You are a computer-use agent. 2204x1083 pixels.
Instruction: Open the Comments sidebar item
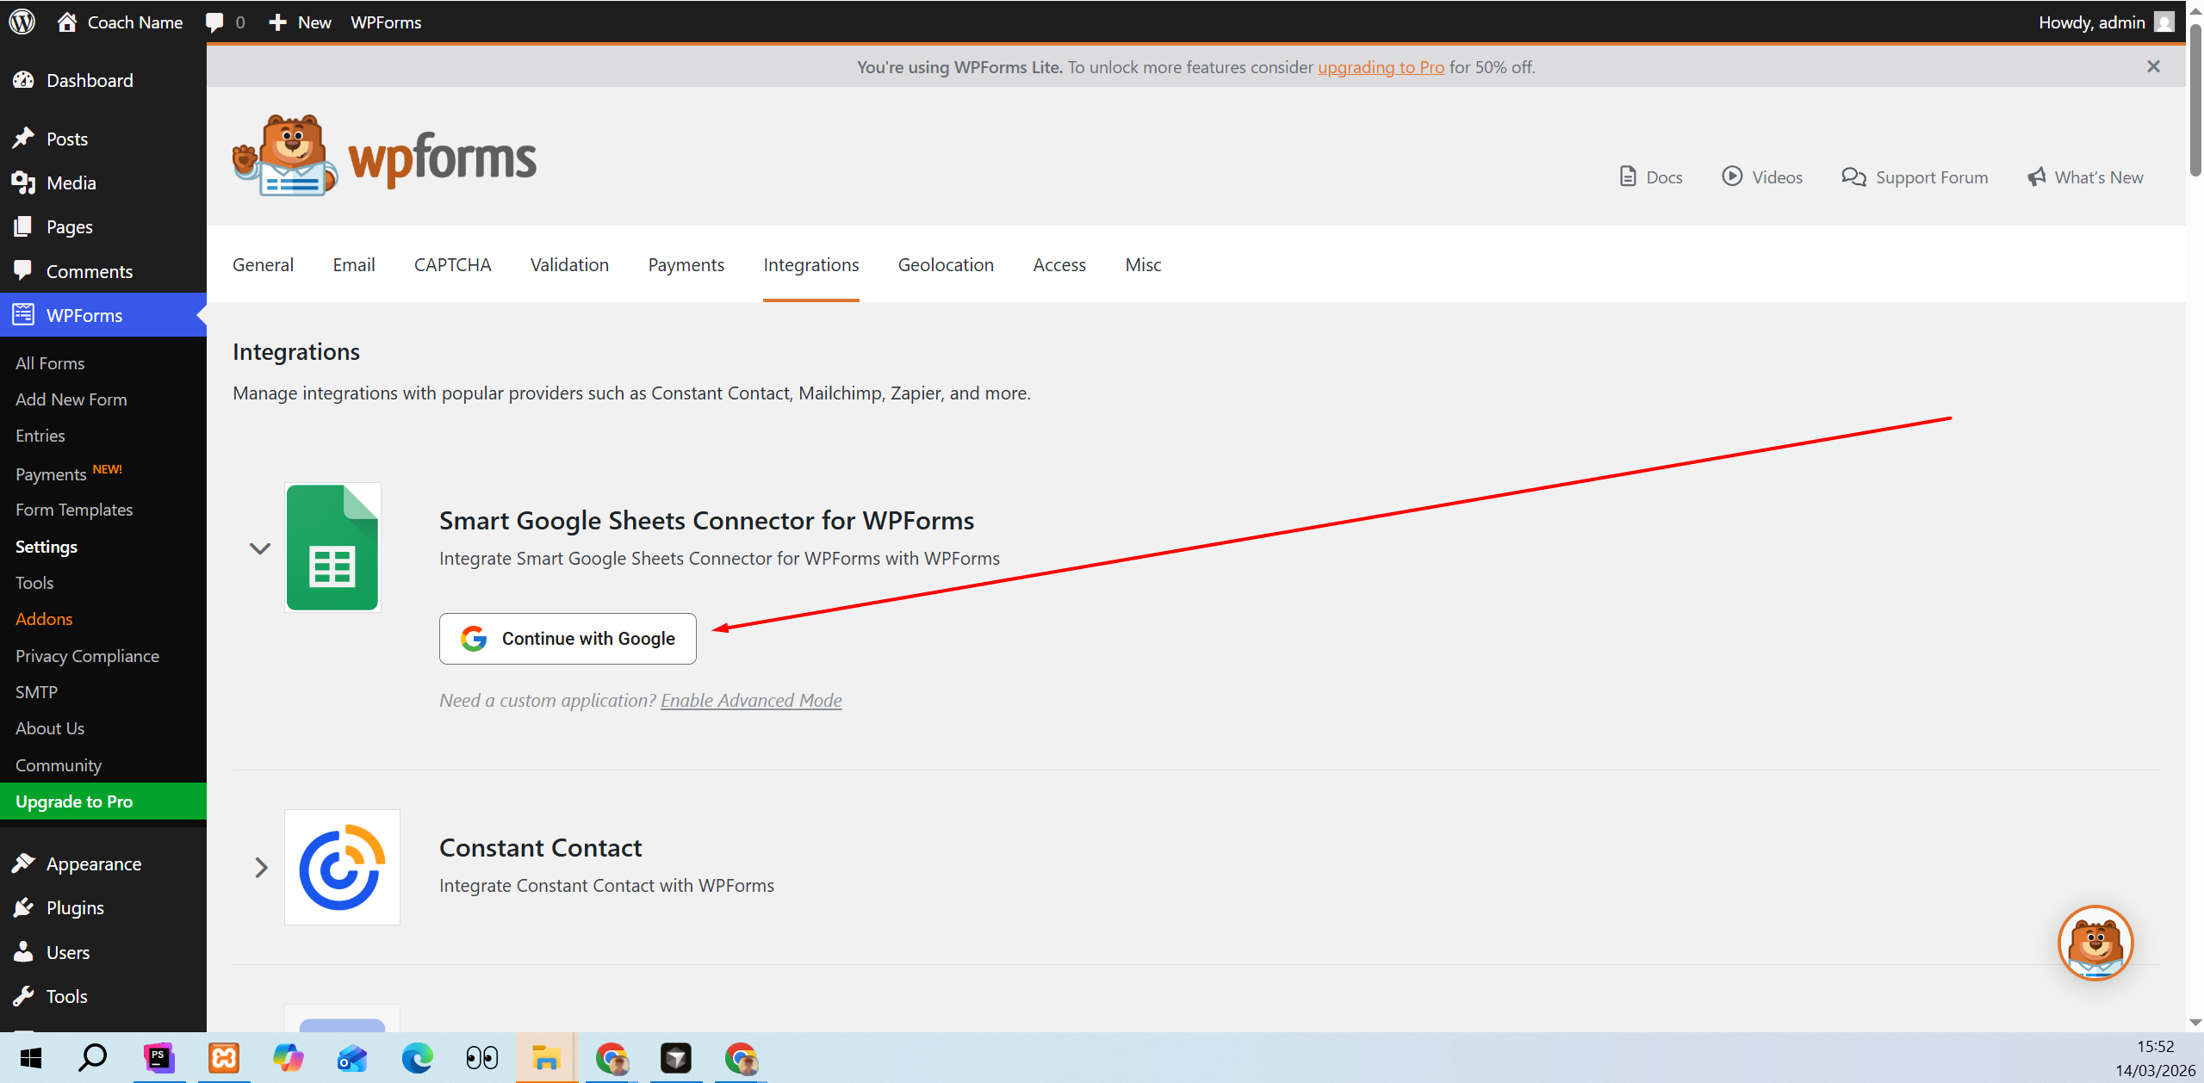103,271
